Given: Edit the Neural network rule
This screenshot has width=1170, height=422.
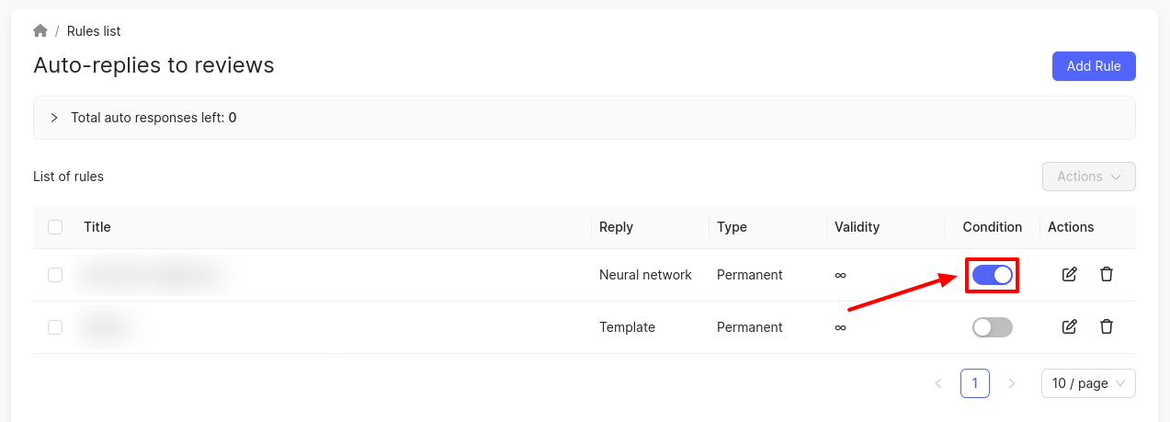Looking at the screenshot, I should pyautogui.click(x=1069, y=275).
